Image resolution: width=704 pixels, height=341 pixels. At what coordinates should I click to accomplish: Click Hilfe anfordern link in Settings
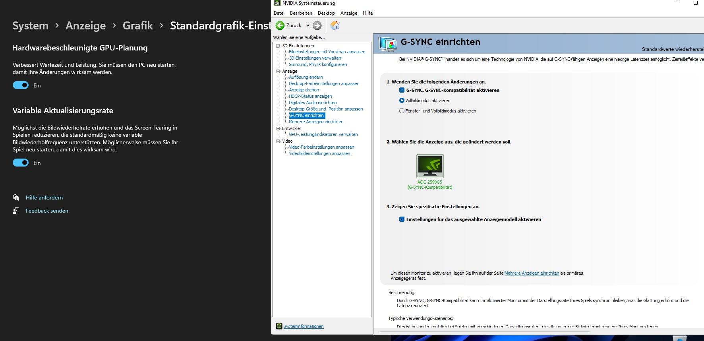pos(44,198)
